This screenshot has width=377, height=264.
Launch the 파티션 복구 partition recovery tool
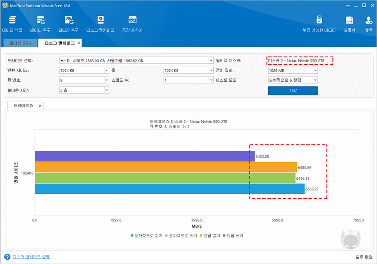[69, 24]
